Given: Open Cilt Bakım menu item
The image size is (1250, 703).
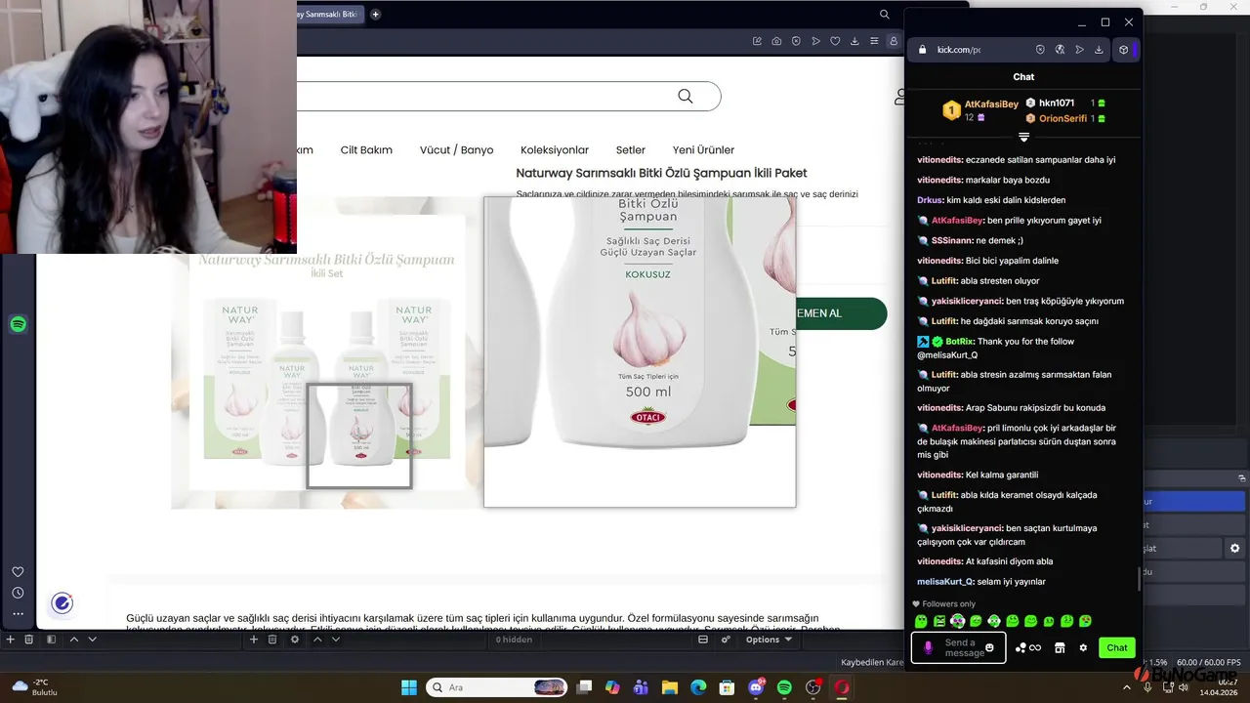Looking at the screenshot, I should [x=366, y=149].
